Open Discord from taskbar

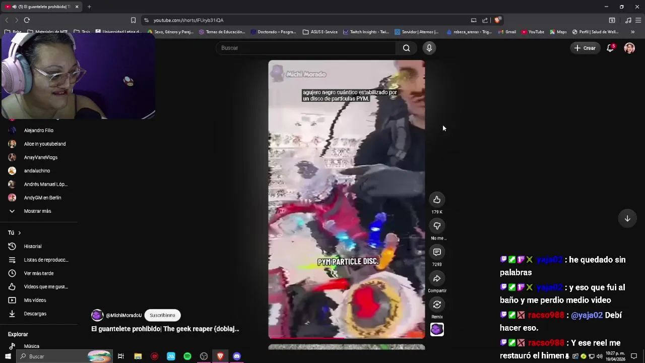[237, 356]
